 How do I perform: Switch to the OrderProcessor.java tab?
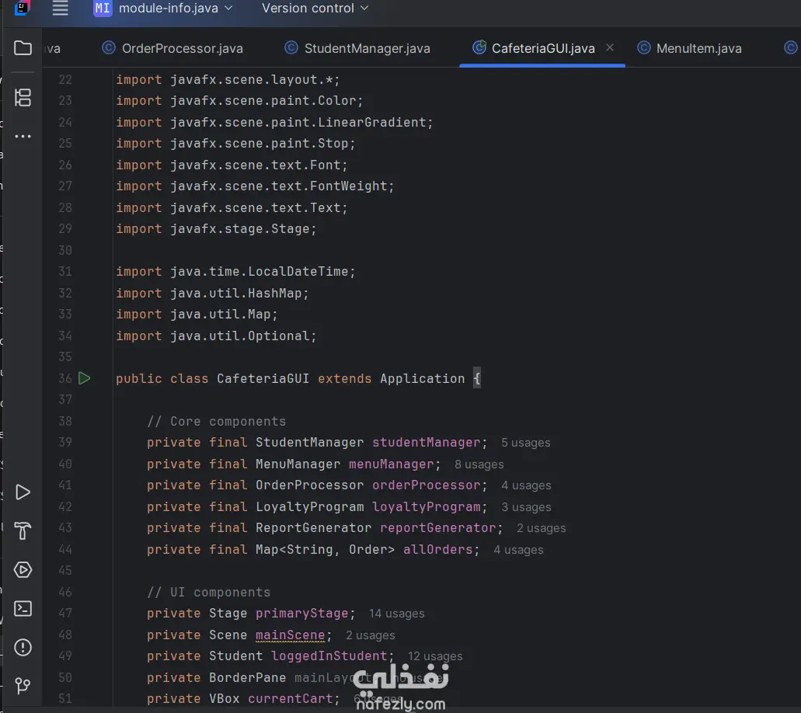click(x=172, y=48)
